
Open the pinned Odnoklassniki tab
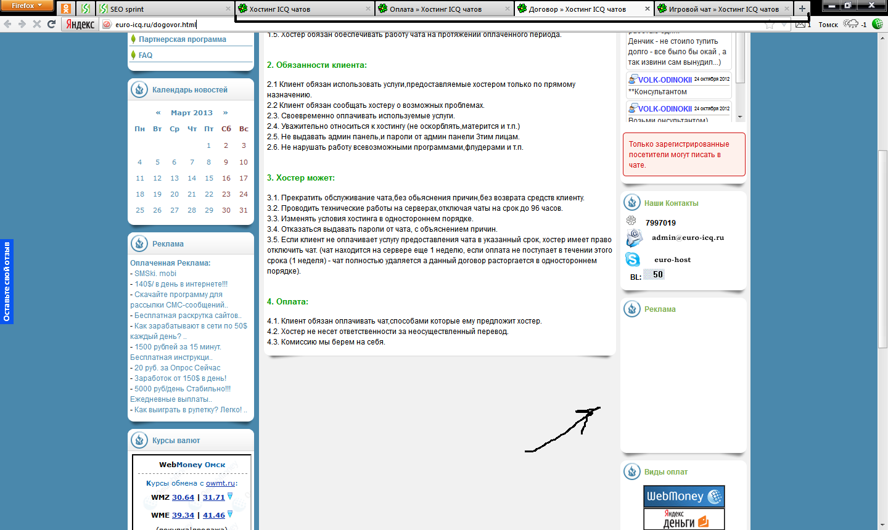tap(66, 9)
